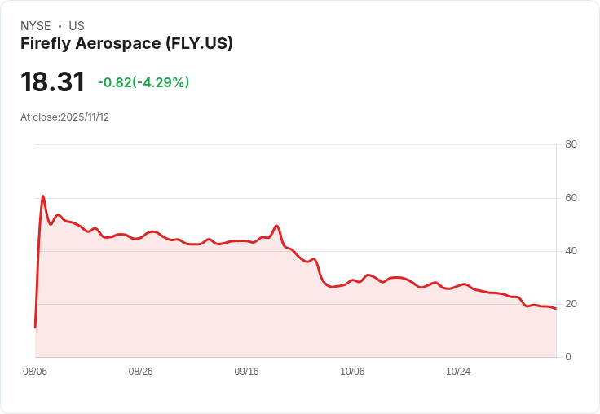
Task: Click the 80 y-axis tick label
Action: tap(571, 144)
